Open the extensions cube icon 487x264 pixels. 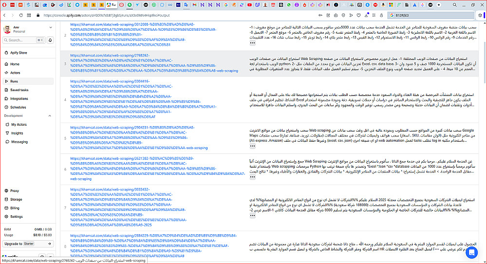coord(480,15)
